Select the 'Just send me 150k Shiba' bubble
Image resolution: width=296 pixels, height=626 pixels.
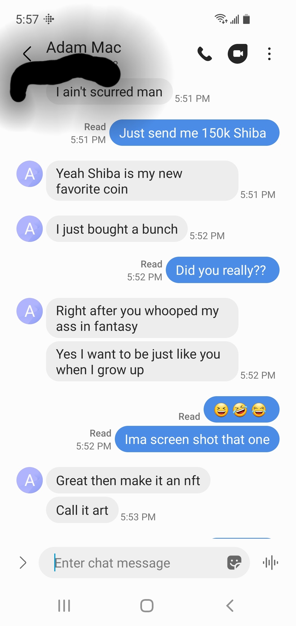[x=194, y=133]
